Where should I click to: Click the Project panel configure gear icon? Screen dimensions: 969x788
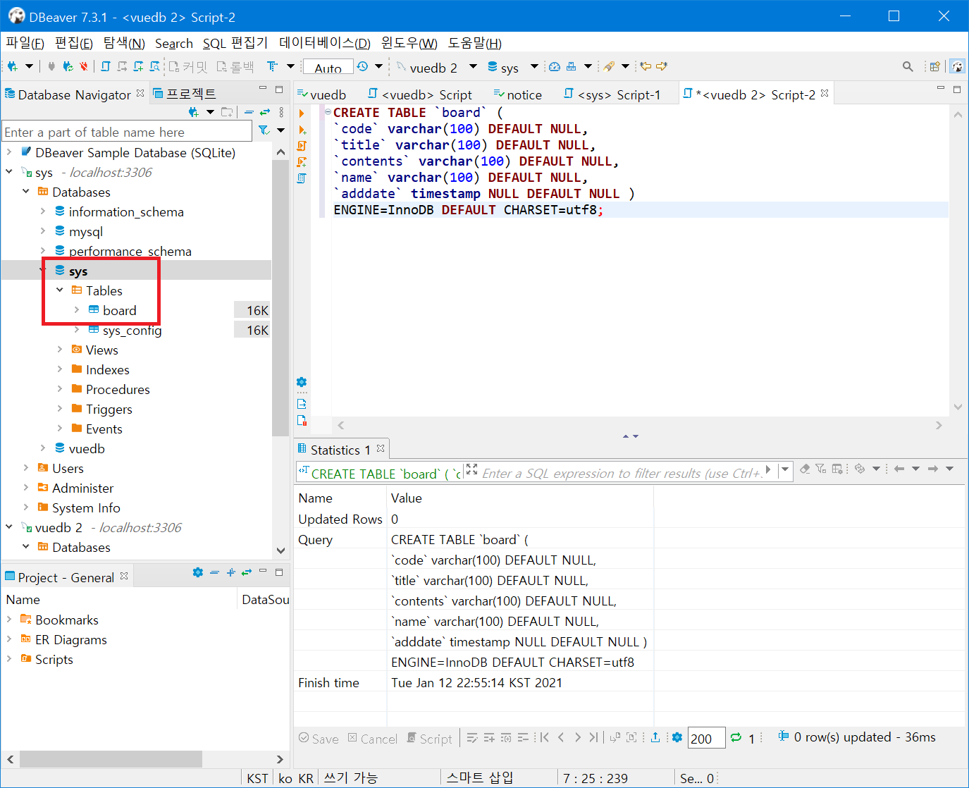pyautogui.click(x=198, y=572)
